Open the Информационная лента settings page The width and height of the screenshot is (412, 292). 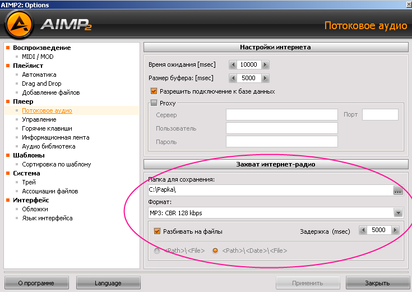click(55, 137)
